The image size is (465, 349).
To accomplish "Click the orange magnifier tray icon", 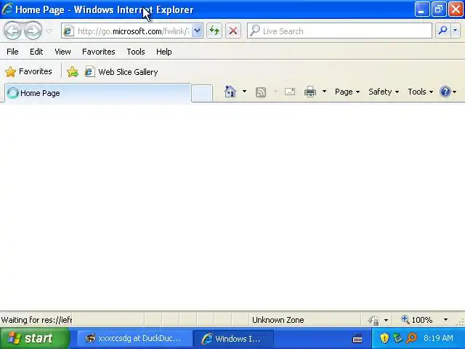I will click(x=412, y=338).
